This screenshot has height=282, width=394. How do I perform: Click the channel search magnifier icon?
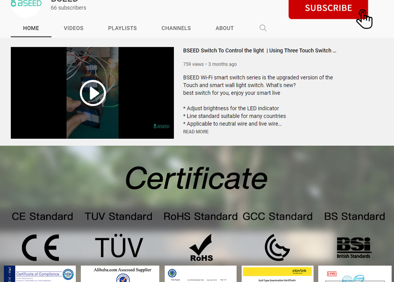263,28
